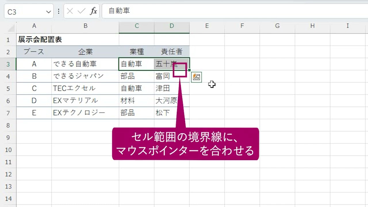Select column E header
This screenshot has width=368, height=207.
pos(207,26)
